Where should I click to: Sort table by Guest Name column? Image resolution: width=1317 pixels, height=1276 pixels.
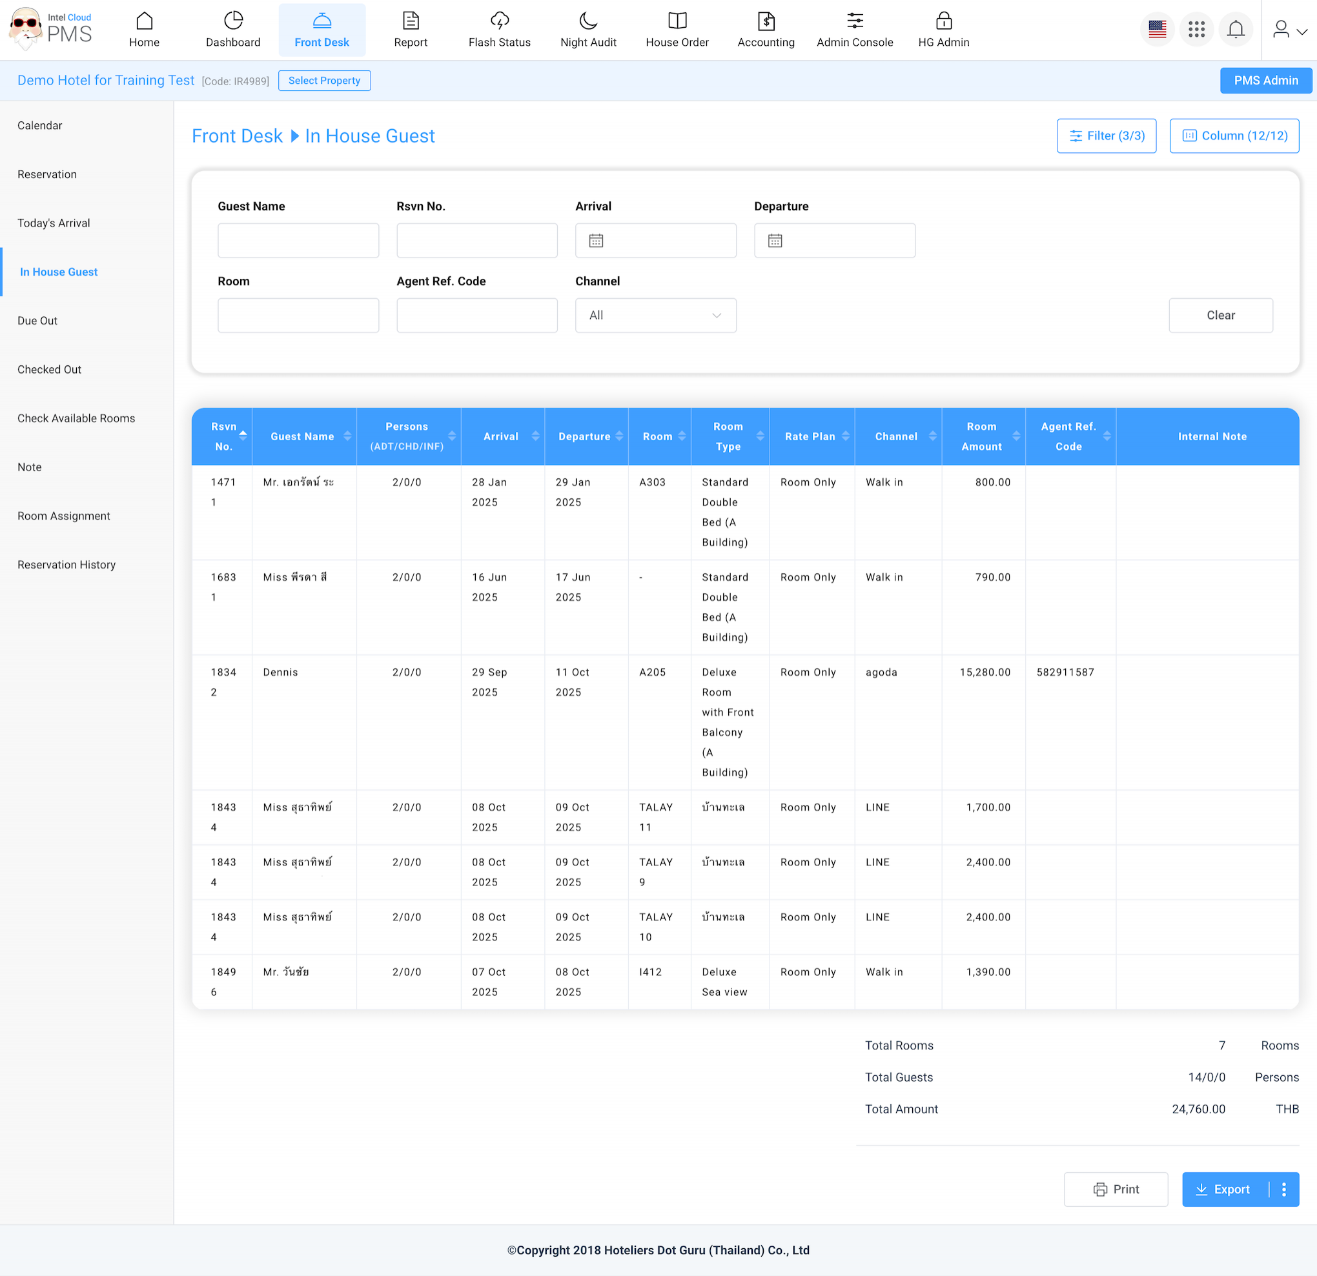[347, 436]
